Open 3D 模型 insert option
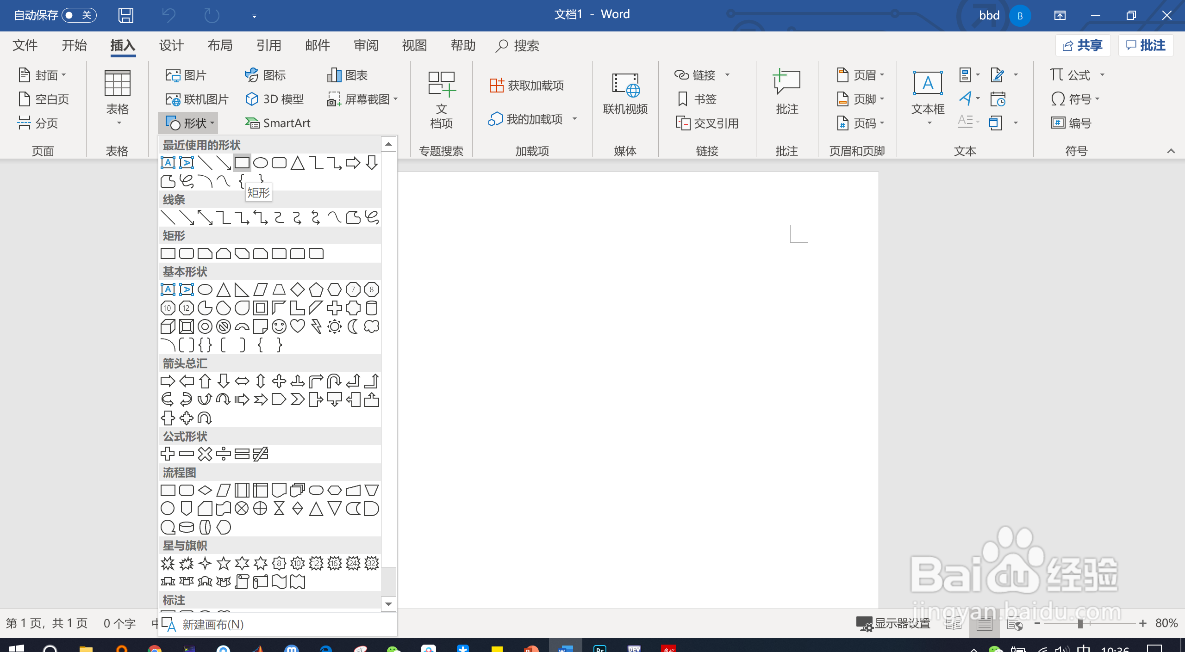Image resolution: width=1185 pixels, height=652 pixels. pyautogui.click(x=274, y=99)
